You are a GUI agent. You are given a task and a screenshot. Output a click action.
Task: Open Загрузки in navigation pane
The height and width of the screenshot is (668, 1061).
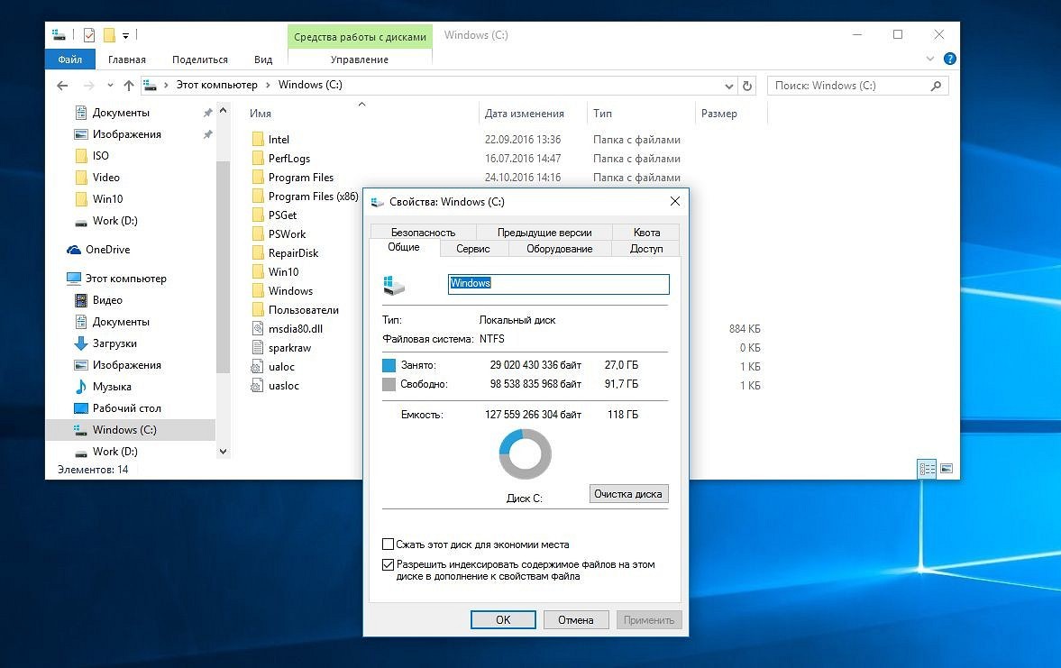point(114,343)
